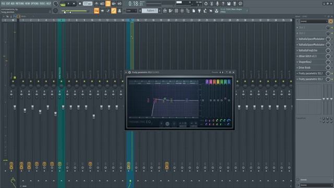Select the purple EQ band token
The width and height of the screenshot is (334, 188).
[x=207, y=82]
